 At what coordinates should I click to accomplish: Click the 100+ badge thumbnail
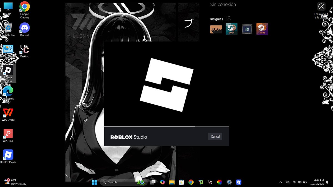click(x=216, y=29)
